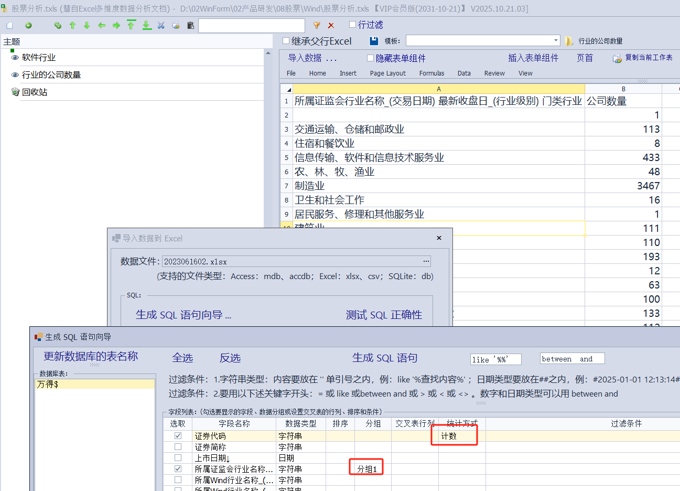Check the 继承父行Excel checkbox
This screenshot has height=491, width=680.
(x=286, y=41)
